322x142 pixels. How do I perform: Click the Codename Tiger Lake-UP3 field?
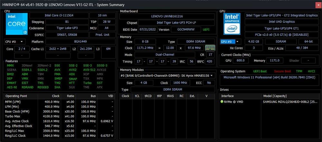click(x=67, y=28)
